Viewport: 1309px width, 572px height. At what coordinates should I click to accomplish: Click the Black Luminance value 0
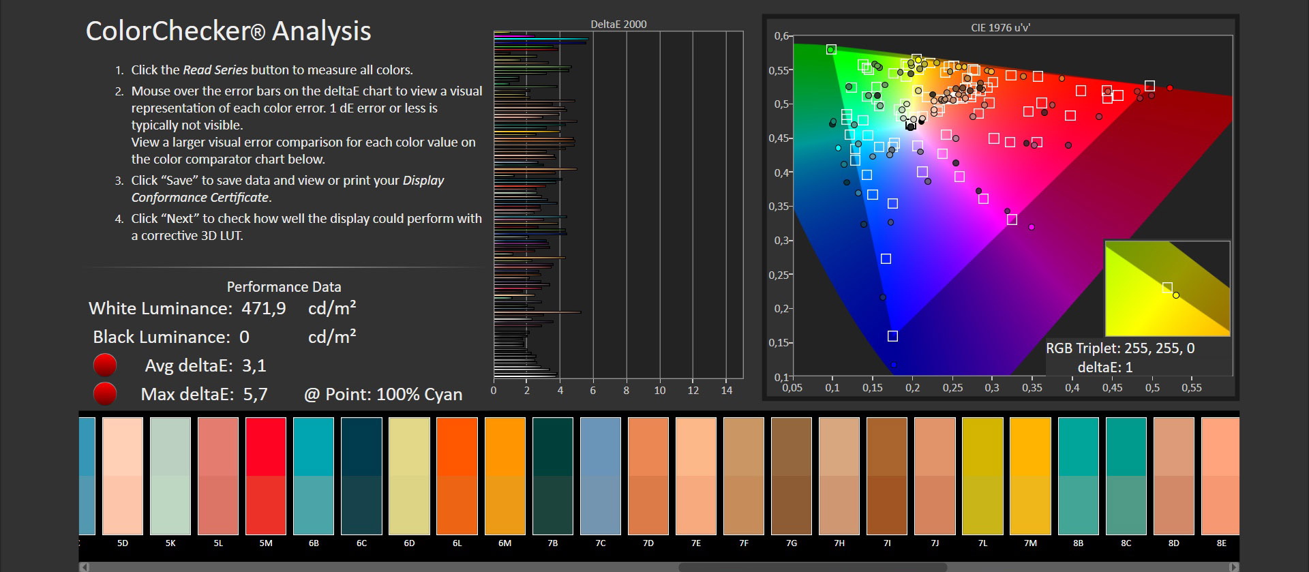click(244, 337)
